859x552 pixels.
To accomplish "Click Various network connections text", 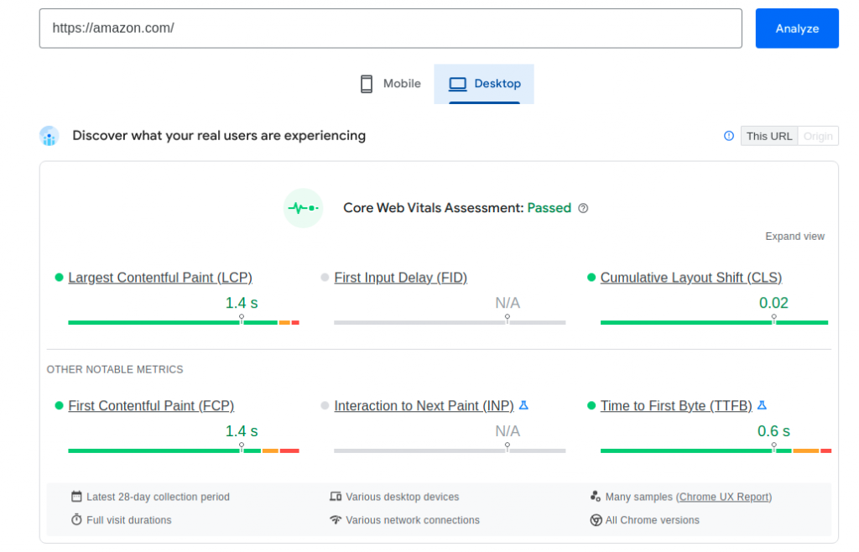I will click(x=413, y=519).
